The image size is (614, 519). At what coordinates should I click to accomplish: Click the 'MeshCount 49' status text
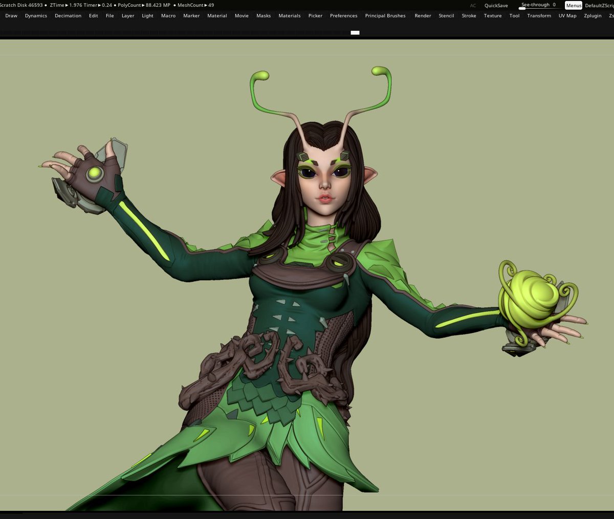pyautogui.click(x=195, y=5)
